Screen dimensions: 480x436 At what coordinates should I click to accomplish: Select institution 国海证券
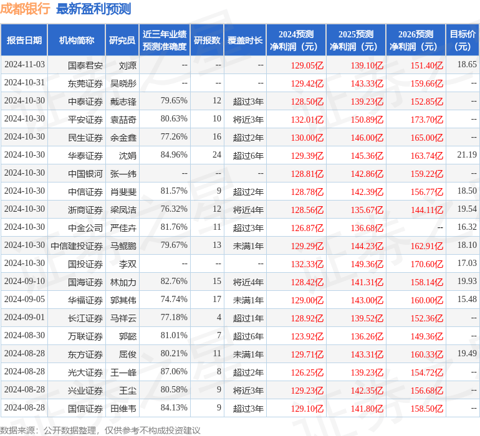tap(85, 282)
